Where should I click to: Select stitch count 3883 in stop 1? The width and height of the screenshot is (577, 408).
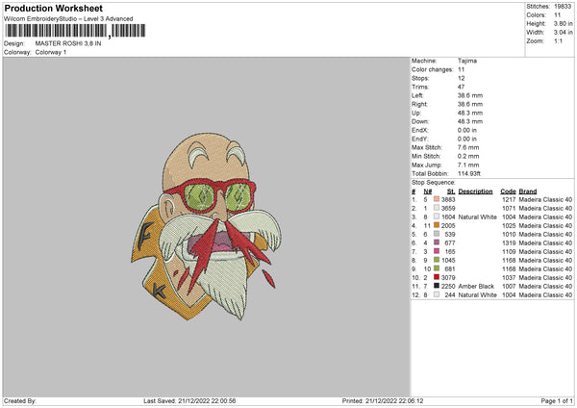448,199
